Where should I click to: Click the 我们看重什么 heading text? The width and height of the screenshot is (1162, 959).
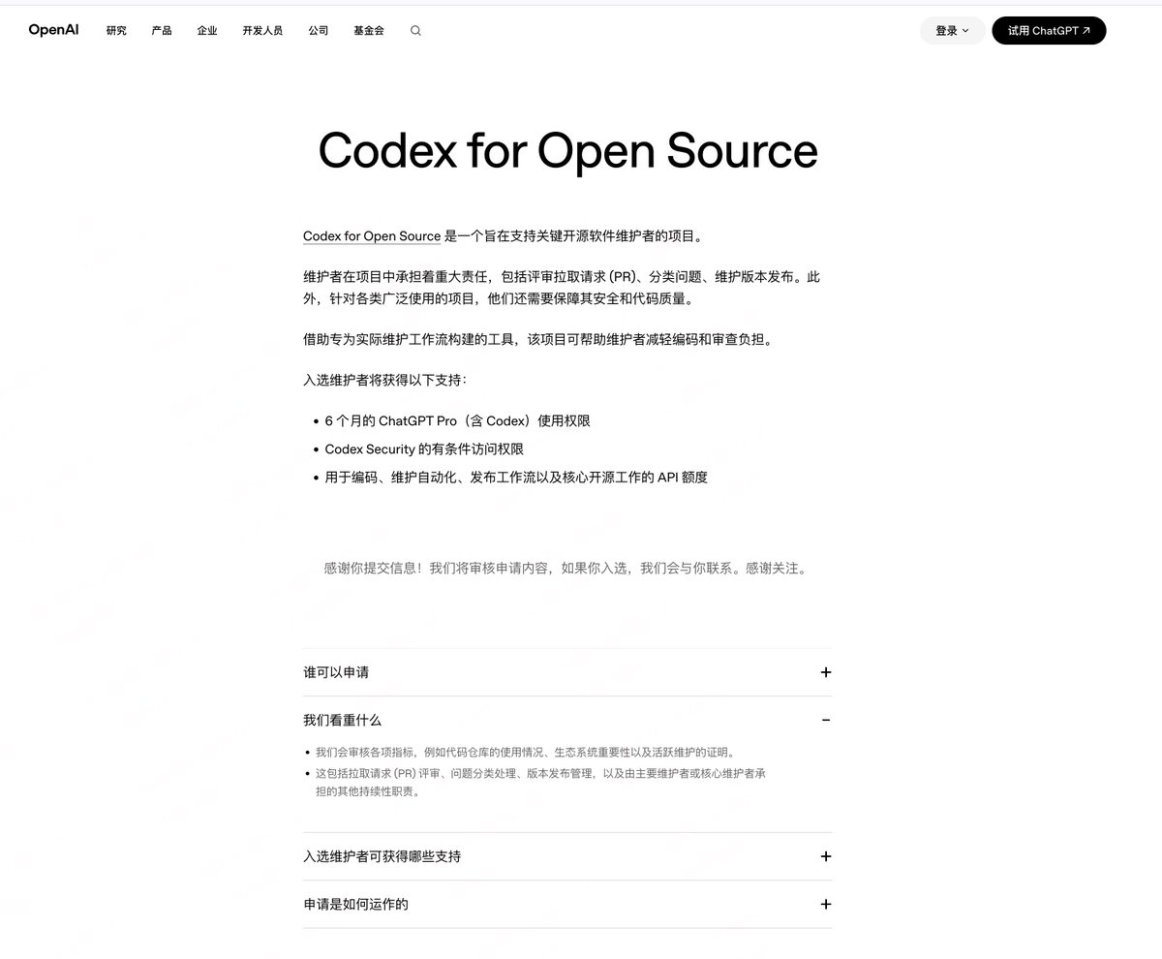(342, 720)
